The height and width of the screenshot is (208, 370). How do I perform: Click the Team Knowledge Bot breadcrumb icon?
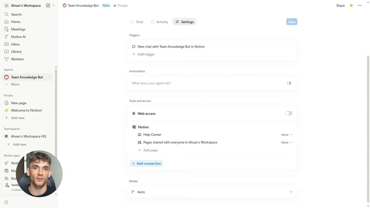point(64,5)
